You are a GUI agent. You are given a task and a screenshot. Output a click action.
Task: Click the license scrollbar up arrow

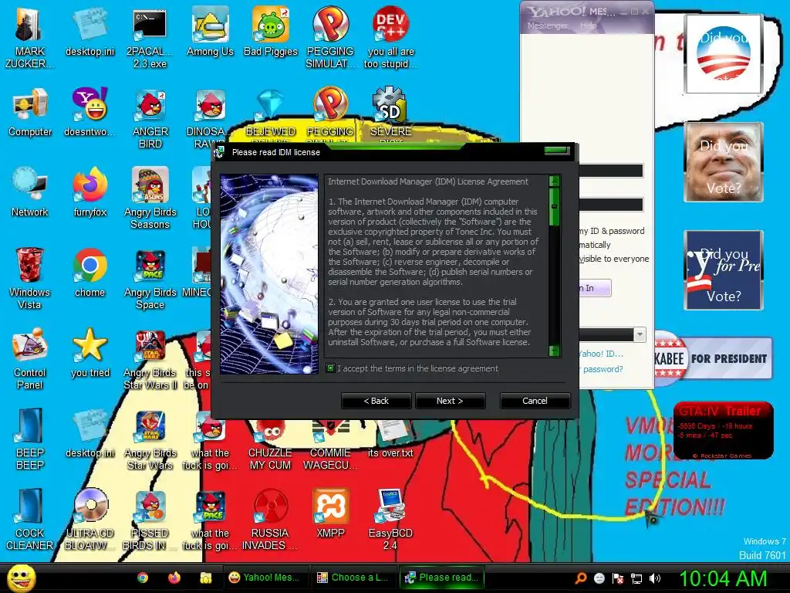[554, 181]
